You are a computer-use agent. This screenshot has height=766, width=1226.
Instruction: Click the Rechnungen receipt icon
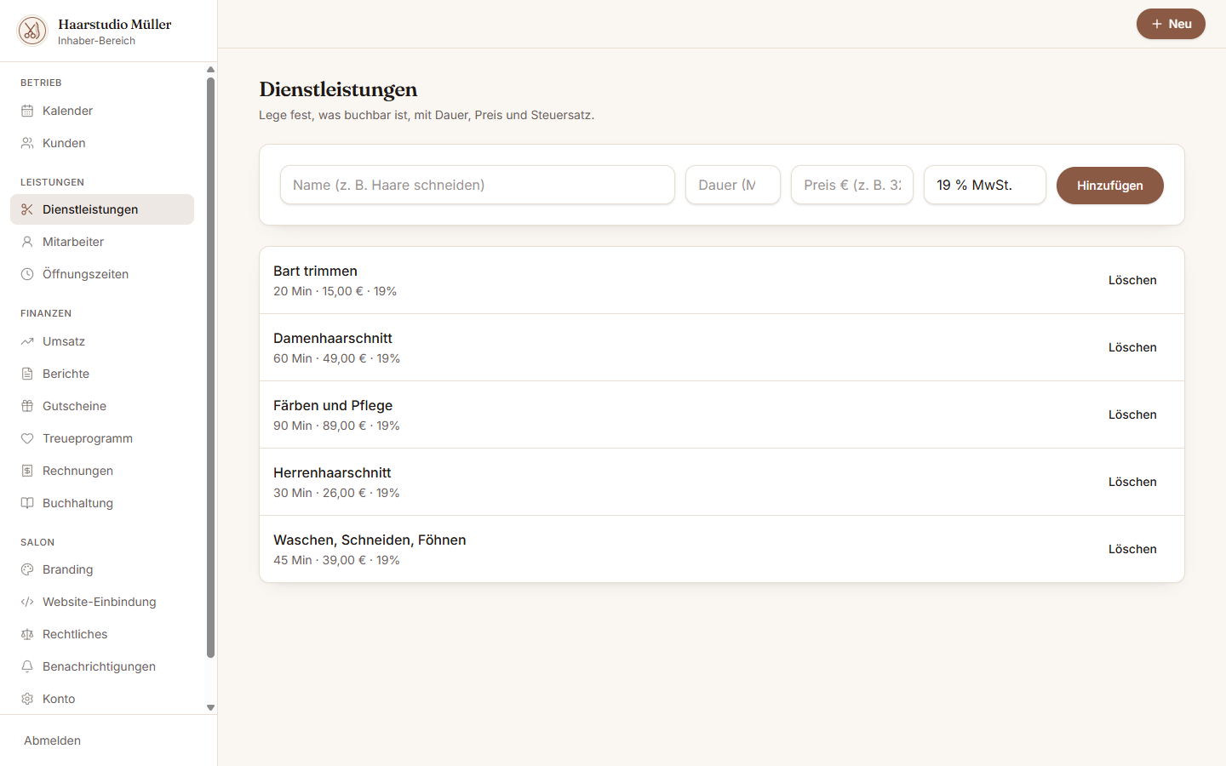pos(27,471)
